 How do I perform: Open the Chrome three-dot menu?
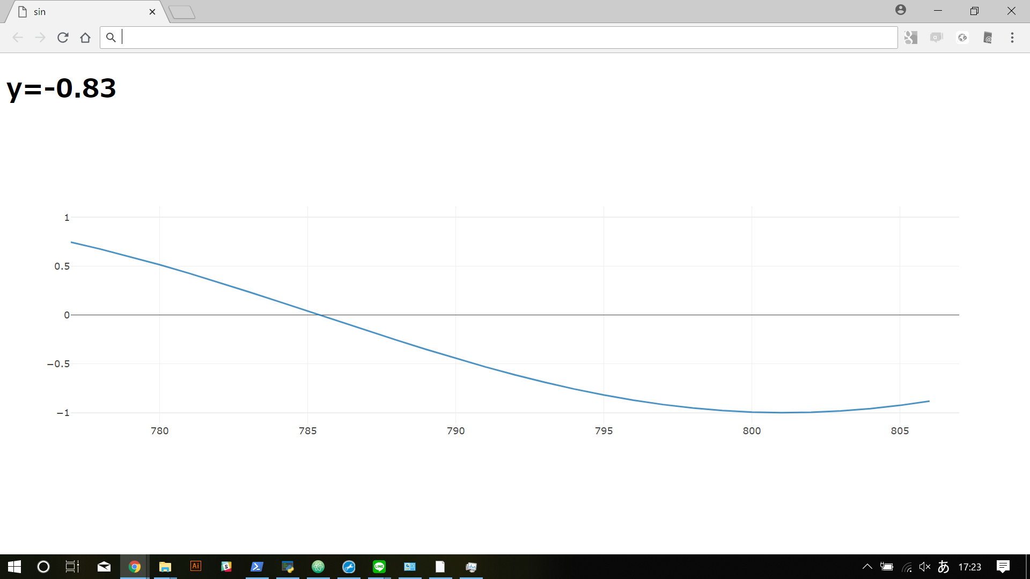tap(1012, 38)
